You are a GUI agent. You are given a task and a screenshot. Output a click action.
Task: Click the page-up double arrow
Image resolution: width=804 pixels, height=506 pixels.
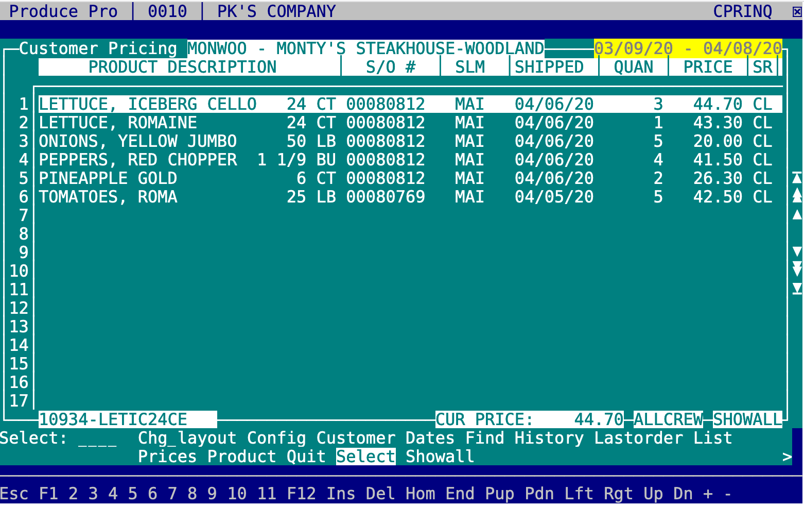click(797, 196)
